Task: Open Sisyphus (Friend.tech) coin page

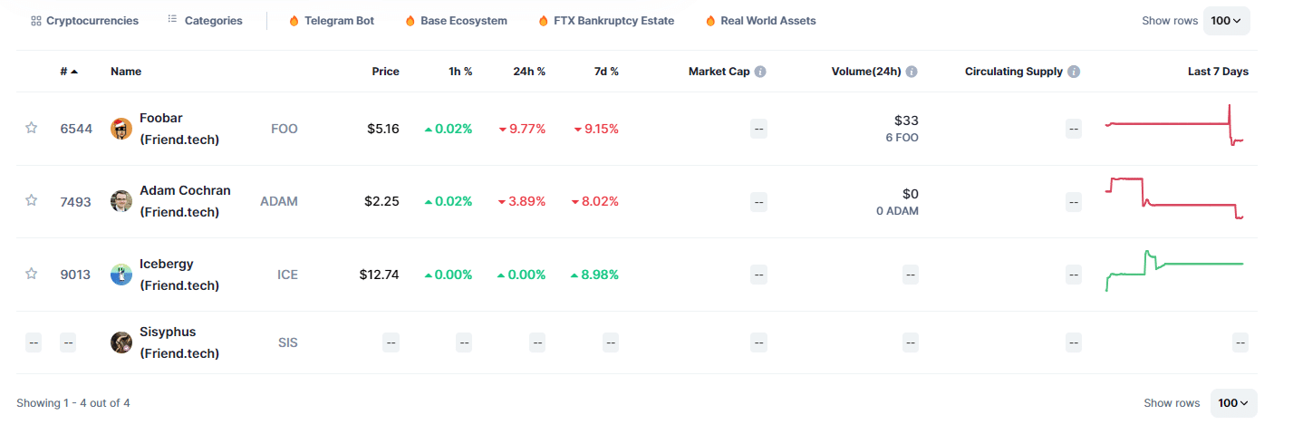Action: click(x=179, y=342)
